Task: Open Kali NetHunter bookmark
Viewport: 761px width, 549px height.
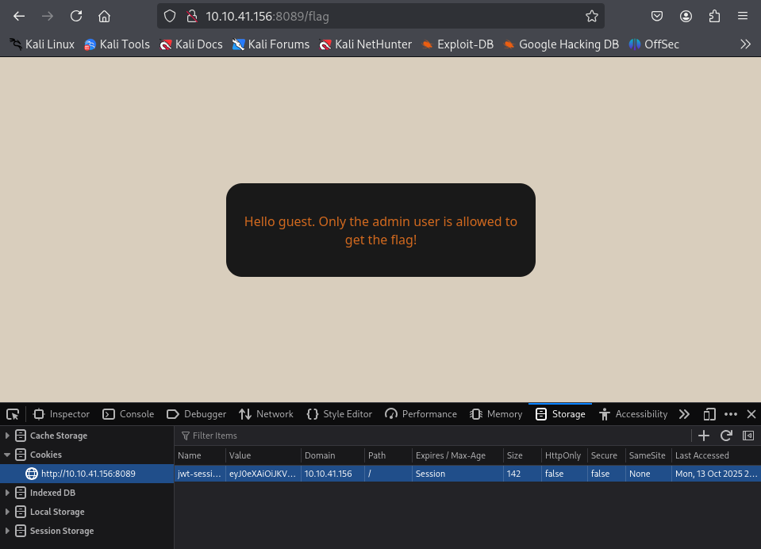Action: [366, 44]
